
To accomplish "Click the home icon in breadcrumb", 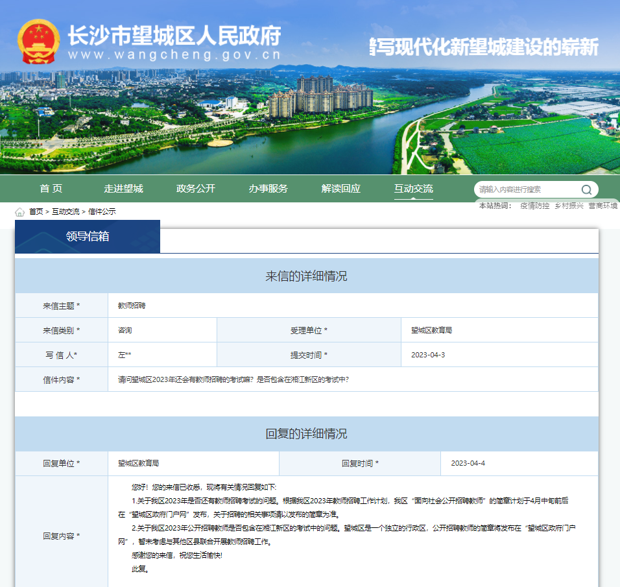I will (x=19, y=212).
